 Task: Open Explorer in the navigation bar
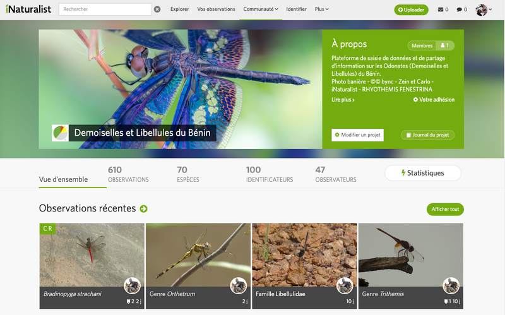(179, 9)
